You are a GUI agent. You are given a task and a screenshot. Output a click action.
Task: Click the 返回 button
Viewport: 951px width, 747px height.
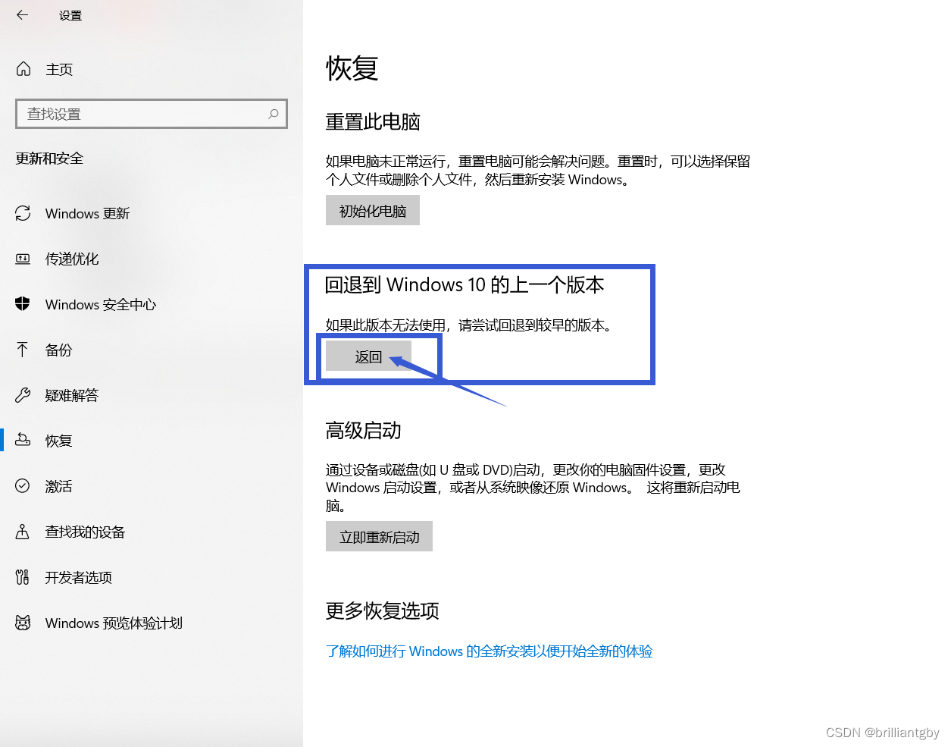tap(368, 356)
